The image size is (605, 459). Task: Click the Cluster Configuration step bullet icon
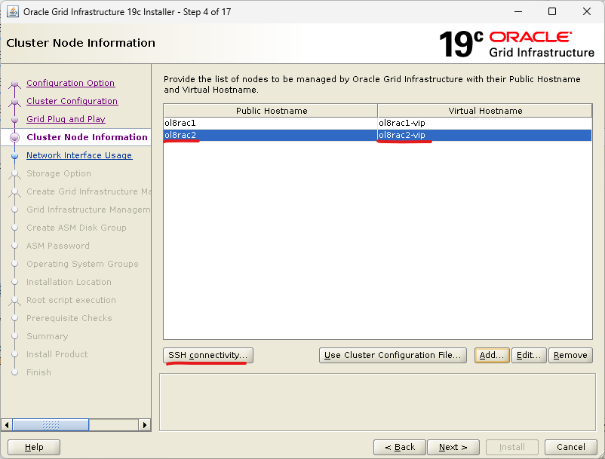(x=14, y=101)
